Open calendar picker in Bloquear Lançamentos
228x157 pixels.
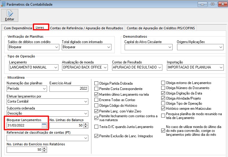click(x=44, y=125)
